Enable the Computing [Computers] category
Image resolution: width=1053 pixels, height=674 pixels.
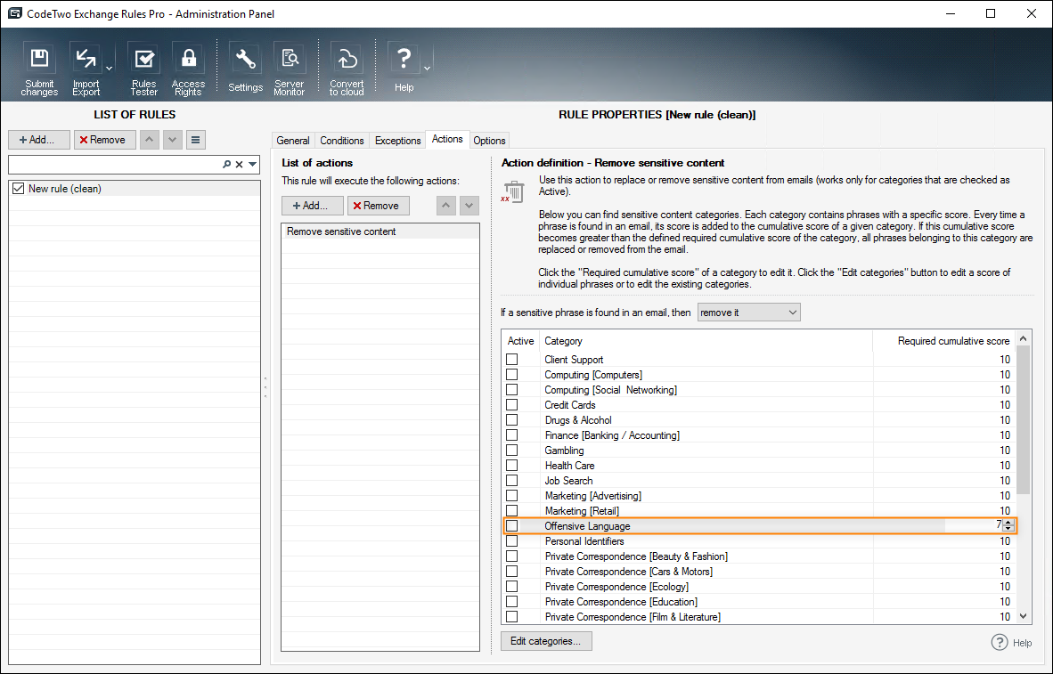(511, 375)
